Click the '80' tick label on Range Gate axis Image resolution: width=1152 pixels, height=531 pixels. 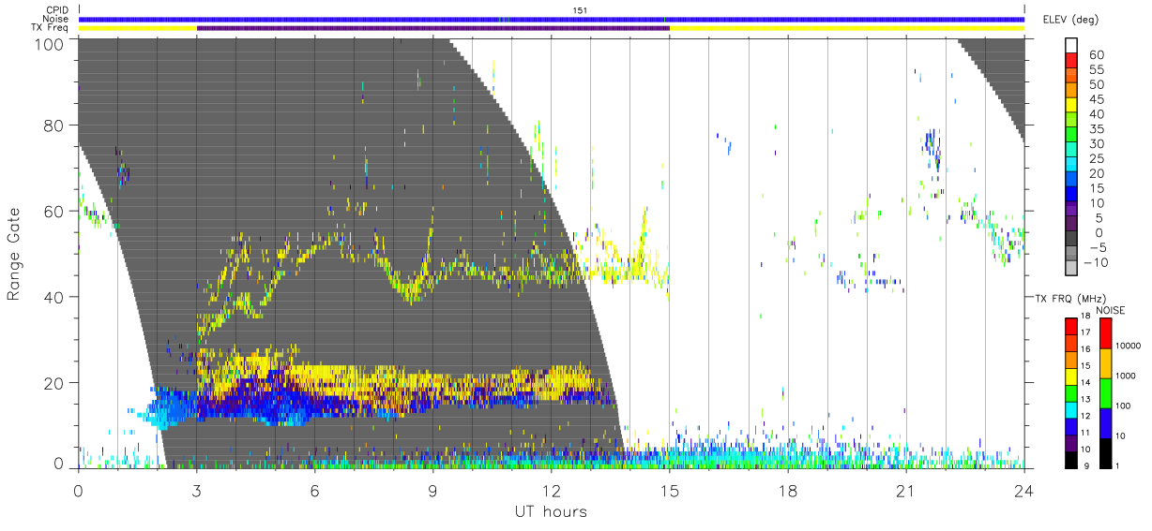[54, 125]
